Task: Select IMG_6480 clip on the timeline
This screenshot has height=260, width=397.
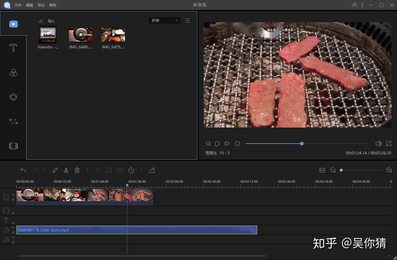Action: pyautogui.click(x=30, y=197)
